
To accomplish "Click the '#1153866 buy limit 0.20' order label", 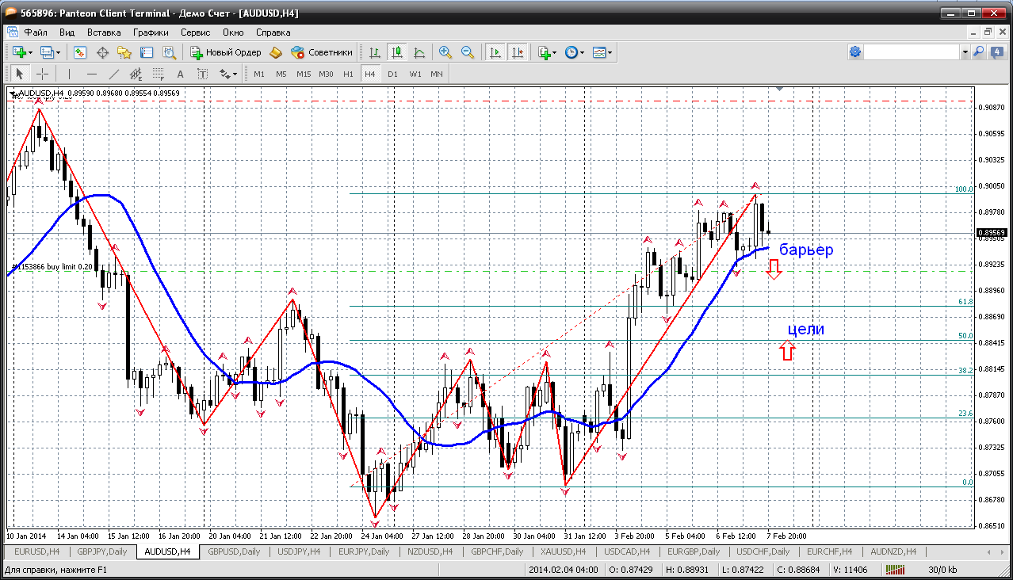I will pyautogui.click(x=53, y=267).
